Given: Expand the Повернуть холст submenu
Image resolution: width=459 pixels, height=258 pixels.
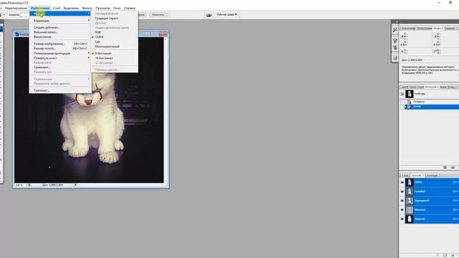Looking at the screenshot, I should pos(60,58).
